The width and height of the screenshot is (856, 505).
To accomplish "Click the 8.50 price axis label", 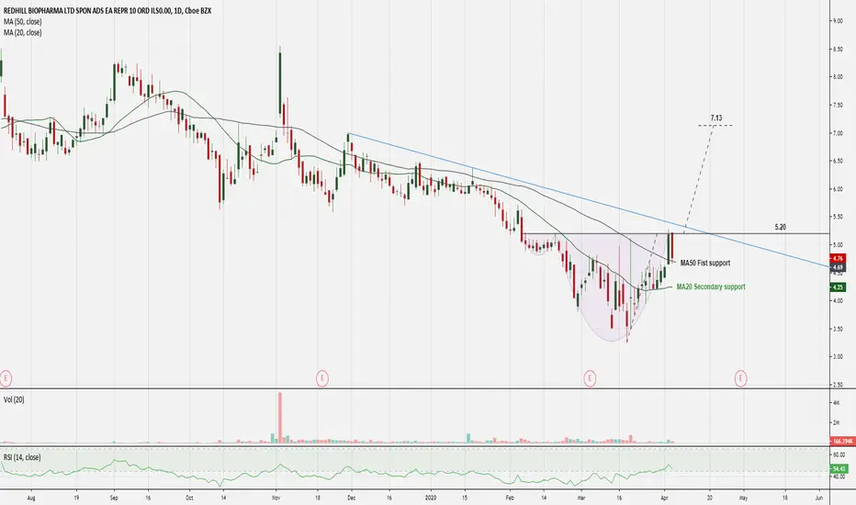I will [837, 50].
